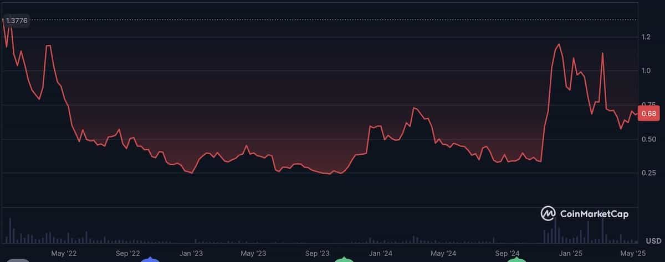Select the Sep '22 date label
This screenshot has height=262, width=665.
[x=128, y=253]
